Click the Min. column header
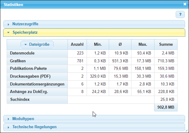Image resolution: width=189 pixels, height=133 pixels. 98,44
